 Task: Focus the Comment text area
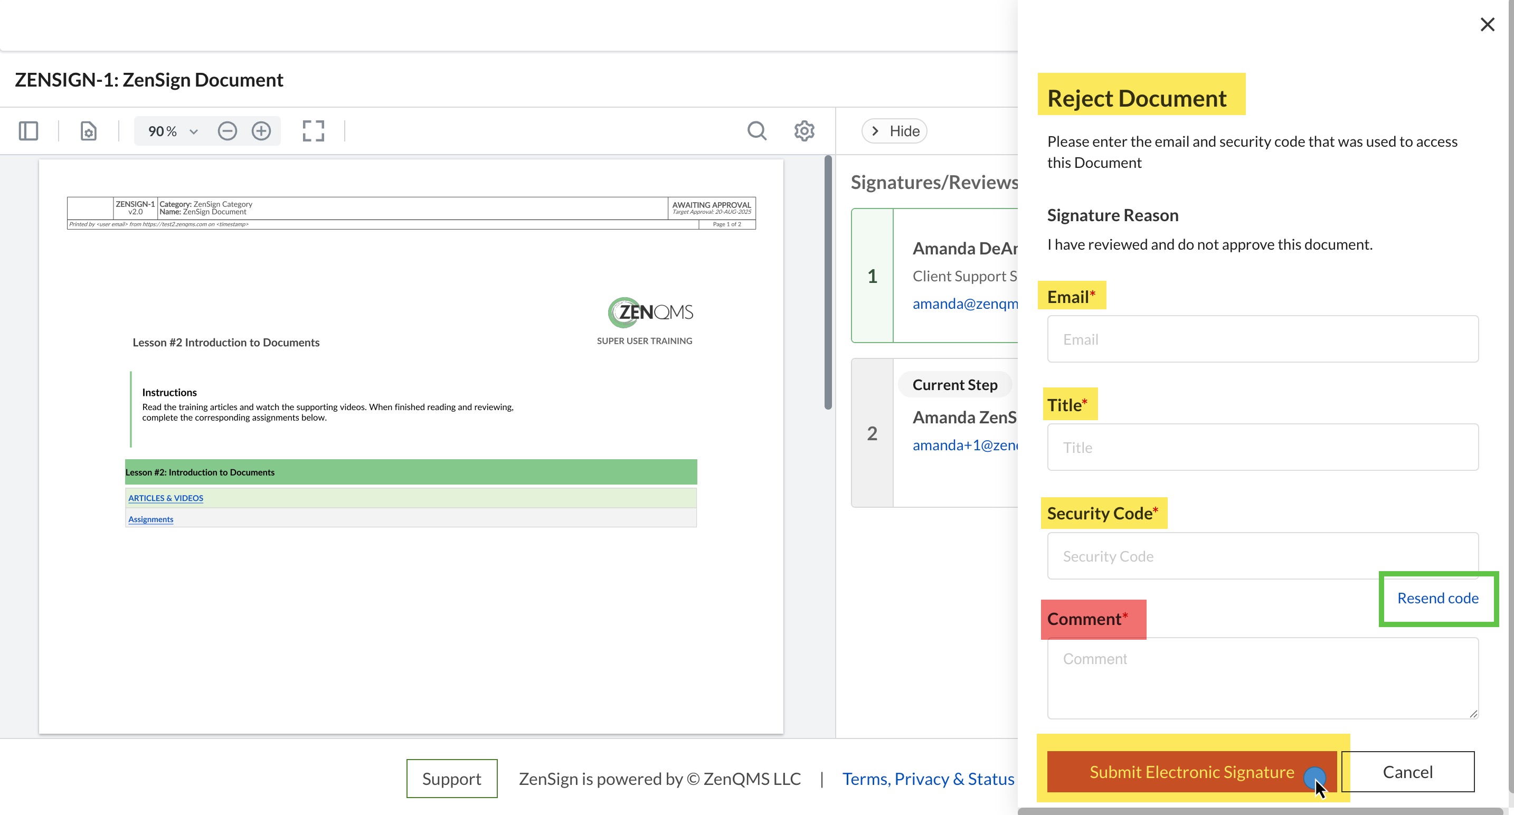point(1262,678)
